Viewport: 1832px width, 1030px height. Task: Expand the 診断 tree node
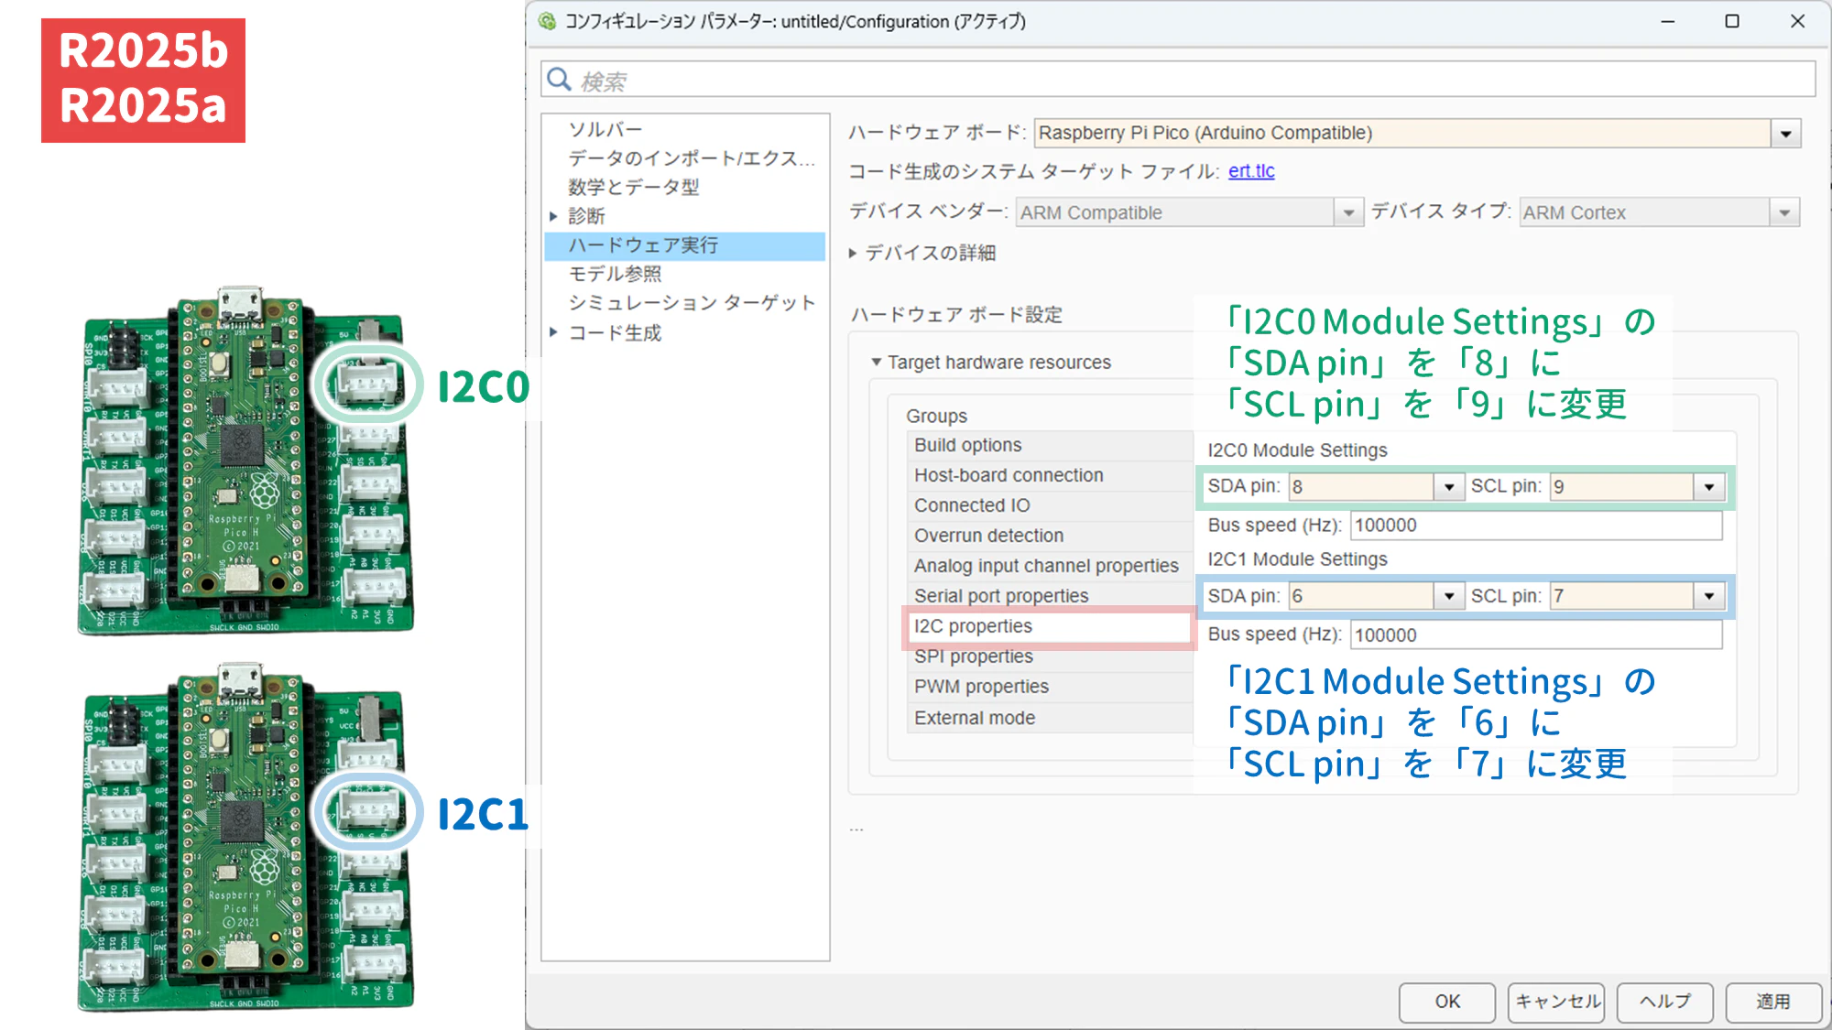pyautogui.click(x=553, y=216)
